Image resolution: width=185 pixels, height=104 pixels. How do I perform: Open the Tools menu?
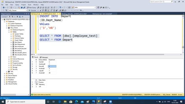point(29,5)
